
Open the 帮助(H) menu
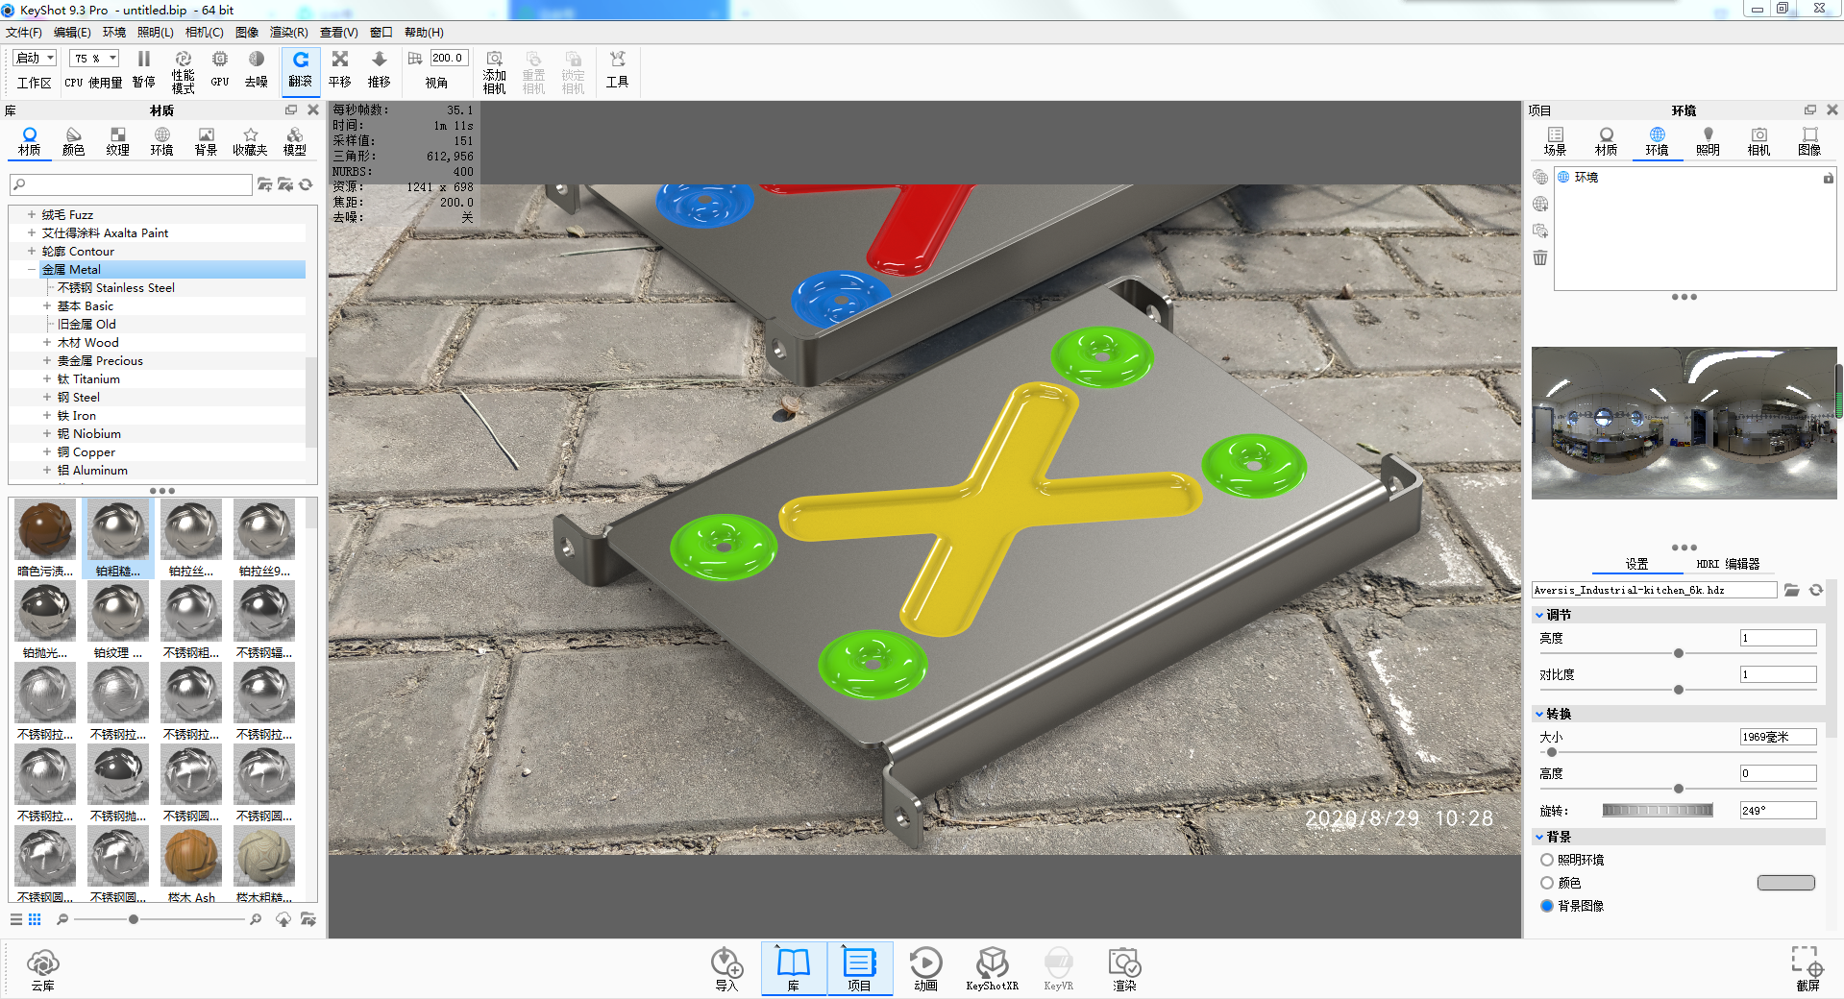coord(424,32)
